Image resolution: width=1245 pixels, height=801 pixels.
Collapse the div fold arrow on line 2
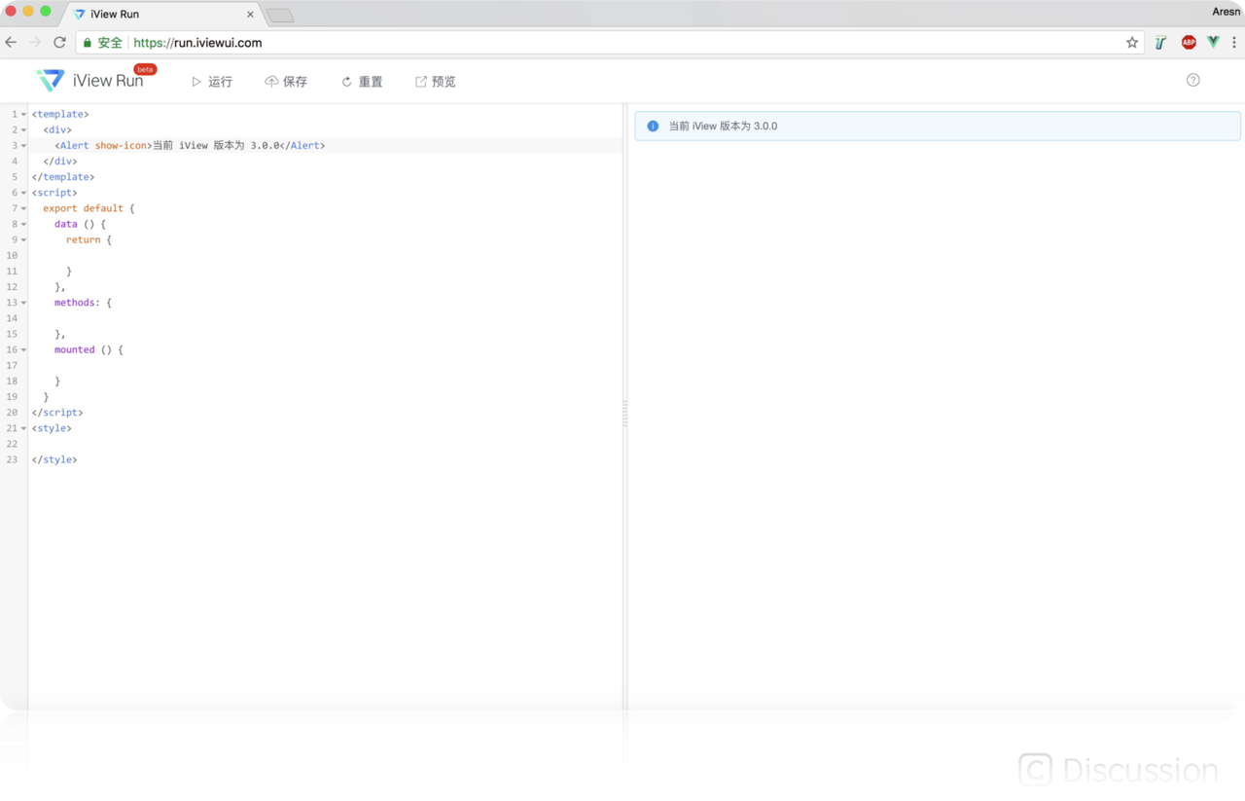click(x=23, y=130)
